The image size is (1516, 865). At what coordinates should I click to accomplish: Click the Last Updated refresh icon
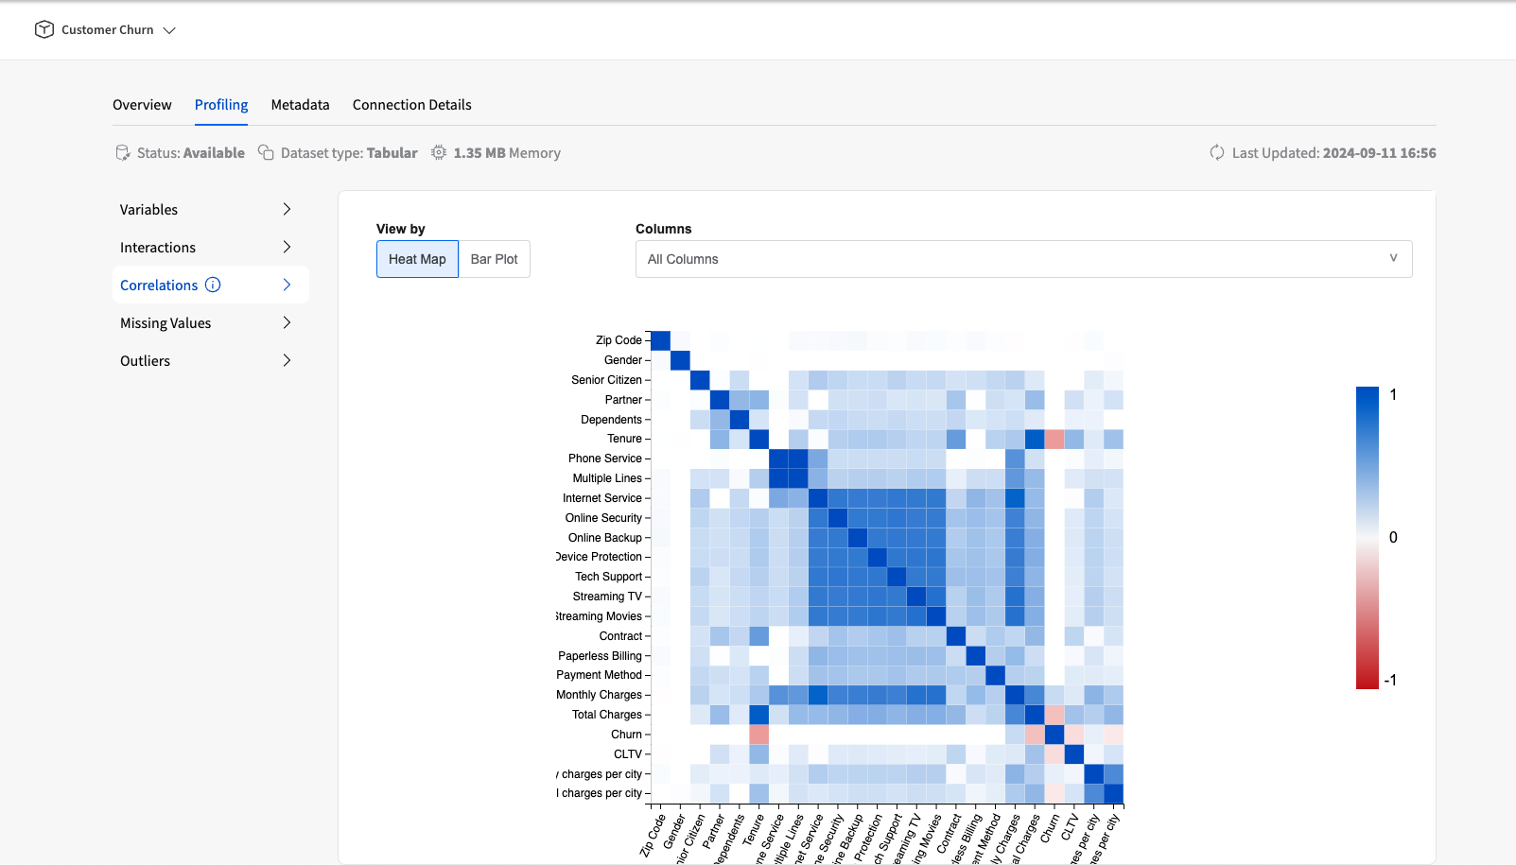coord(1217,153)
